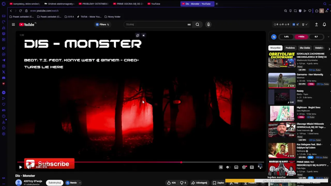Switch to the Orbitrek elektromagnetyczny browser tab
331x186 pixels.
click(59, 4)
